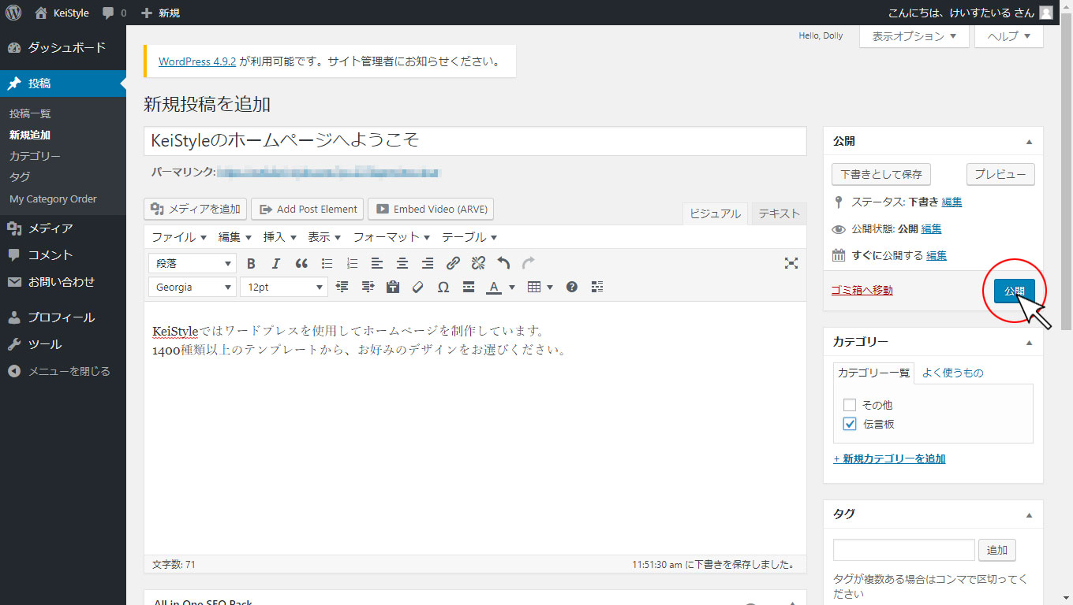Image resolution: width=1073 pixels, height=605 pixels.
Task: Open the 12pt font size dropdown
Action: [284, 287]
